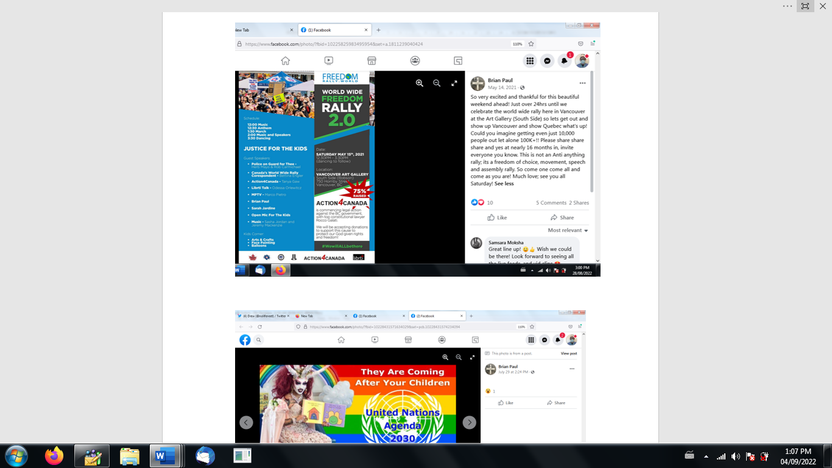
Task: Click Share under the July 29 post
Action: coord(556,403)
